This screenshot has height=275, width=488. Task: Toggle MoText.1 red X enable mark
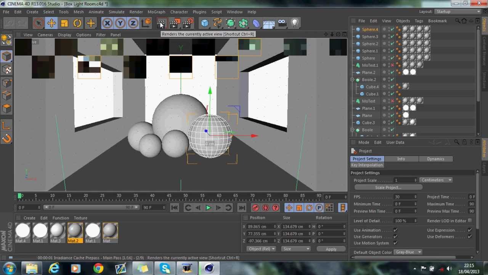(392, 65)
